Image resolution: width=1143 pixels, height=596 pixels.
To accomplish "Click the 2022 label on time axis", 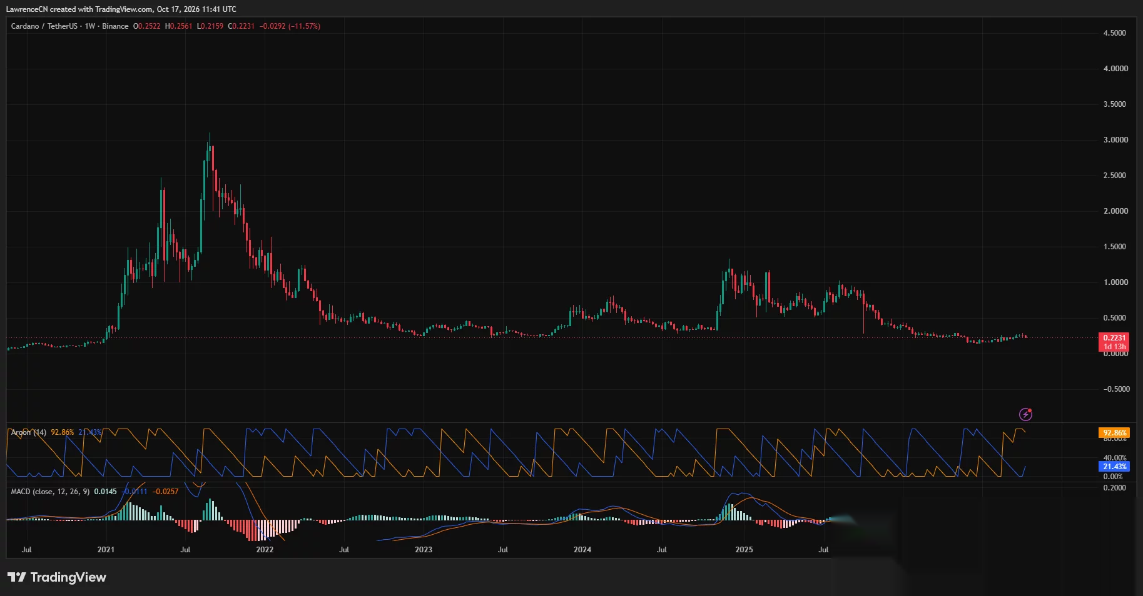I will (x=265, y=550).
